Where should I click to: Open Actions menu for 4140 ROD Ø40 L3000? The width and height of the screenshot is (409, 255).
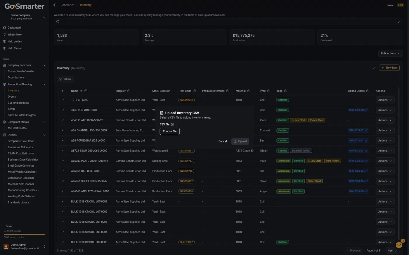[385, 110]
